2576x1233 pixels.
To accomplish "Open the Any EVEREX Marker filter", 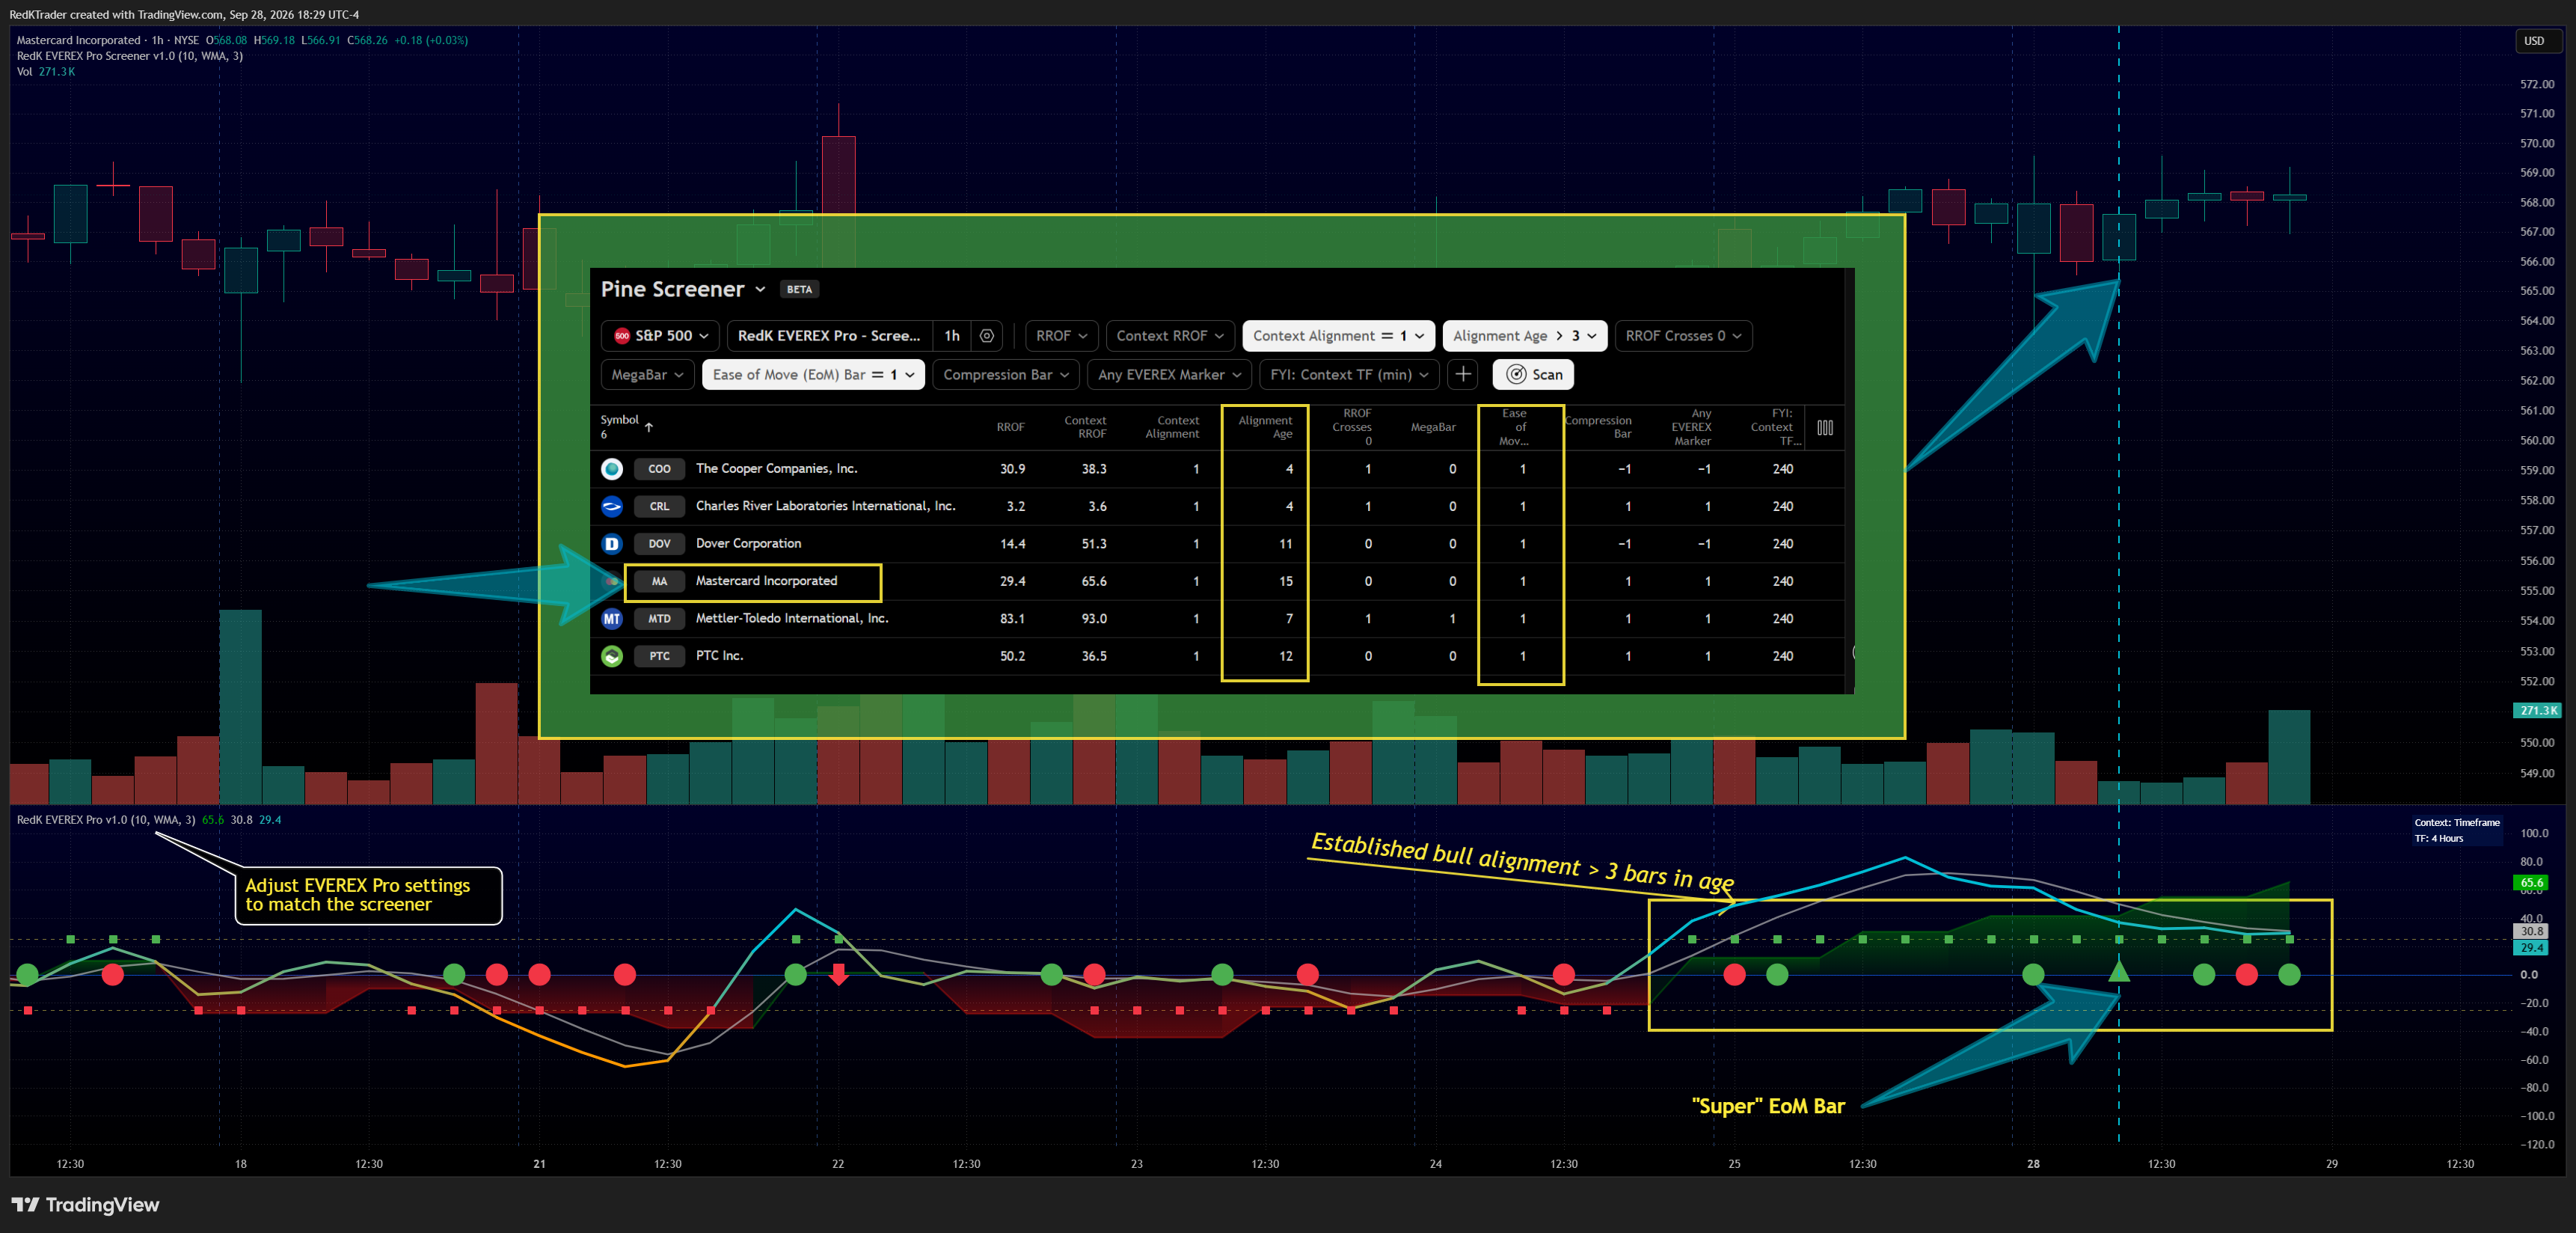I will coord(1169,375).
